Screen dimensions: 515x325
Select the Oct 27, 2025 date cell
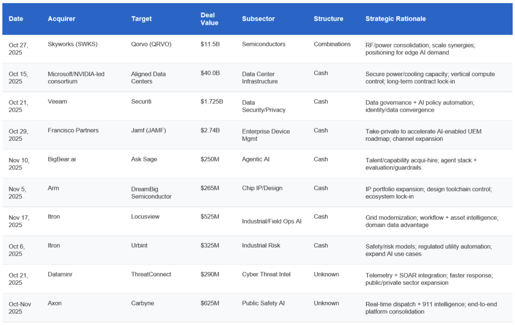pyautogui.click(x=19, y=49)
